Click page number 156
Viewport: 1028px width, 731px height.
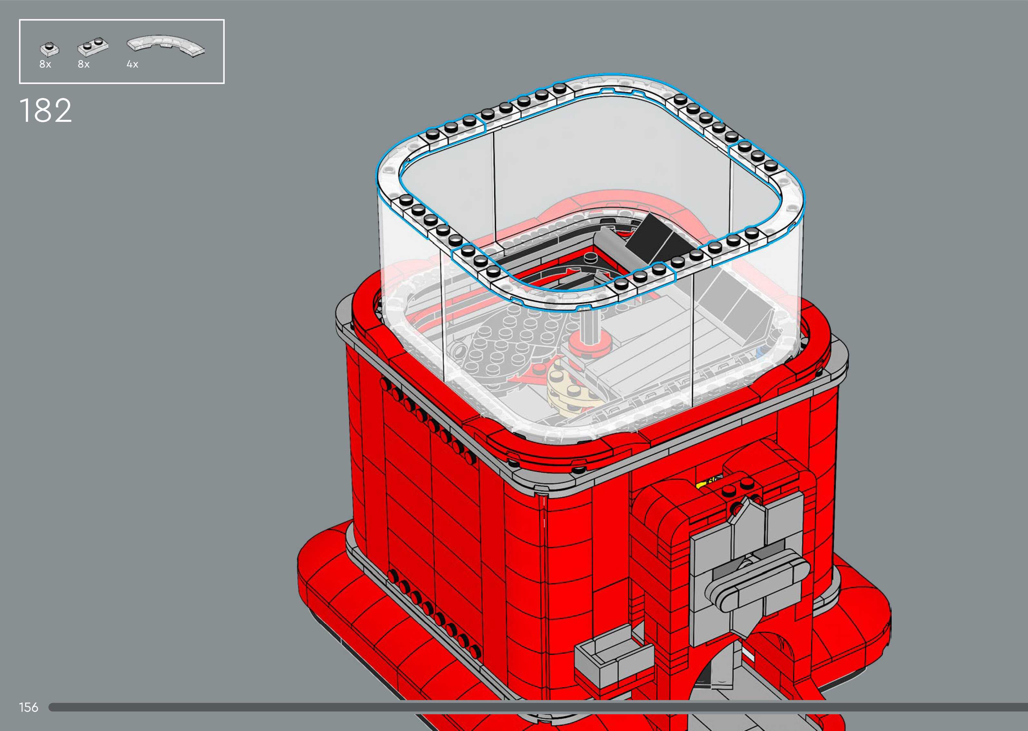[28, 707]
